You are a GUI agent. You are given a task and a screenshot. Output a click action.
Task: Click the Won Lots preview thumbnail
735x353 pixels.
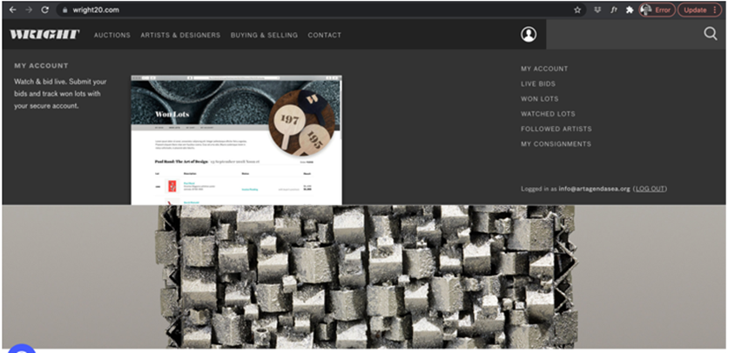[236, 139]
